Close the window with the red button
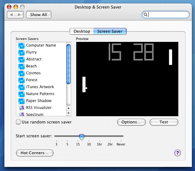Screen dimensions: 195x171 click(9, 7)
